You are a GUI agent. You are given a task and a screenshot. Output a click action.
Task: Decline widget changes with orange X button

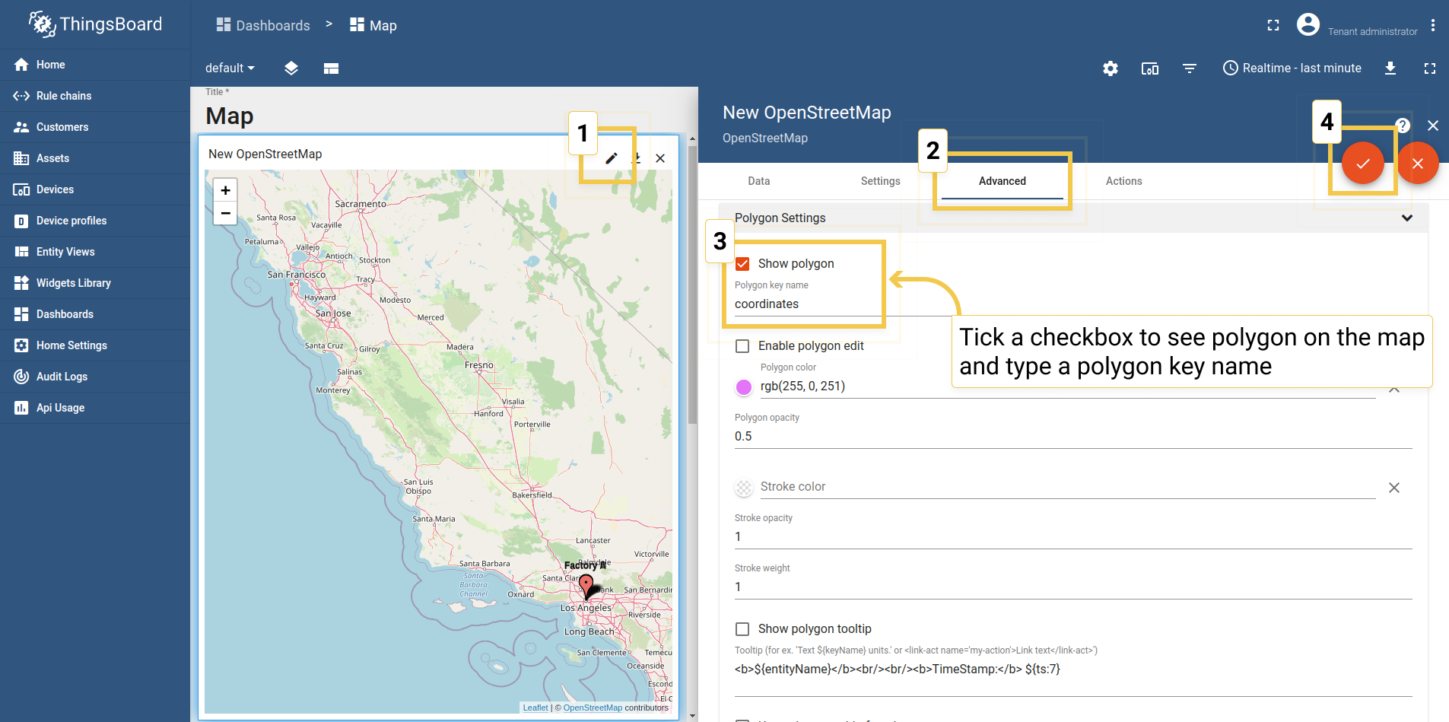1418,163
